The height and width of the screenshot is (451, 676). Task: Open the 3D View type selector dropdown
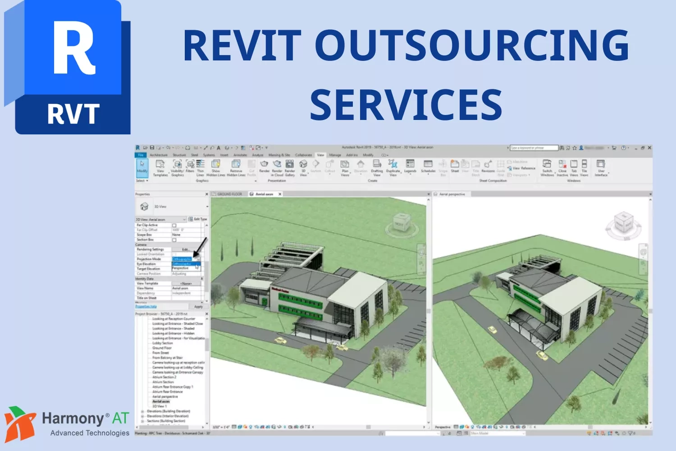(207, 207)
